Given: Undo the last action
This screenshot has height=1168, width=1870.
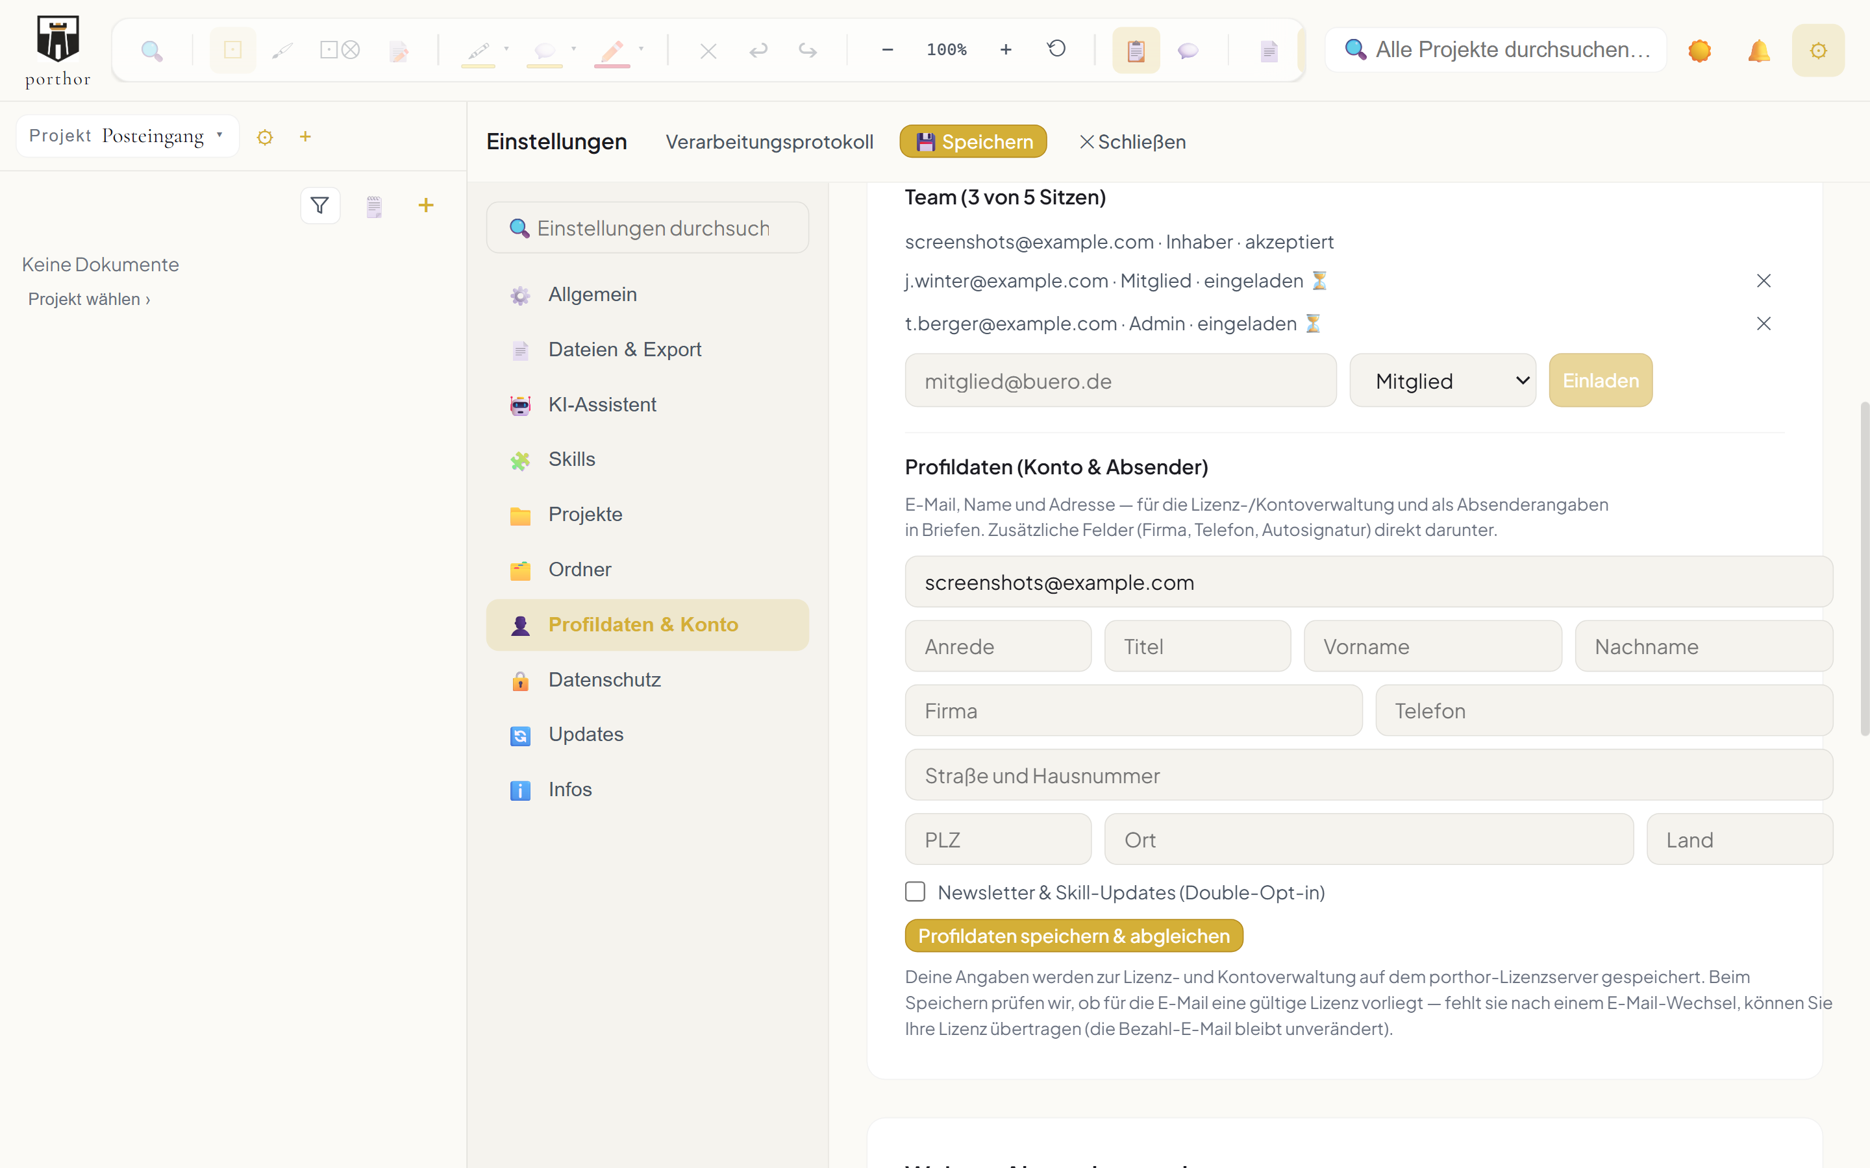Looking at the screenshot, I should click(x=758, y=51).
